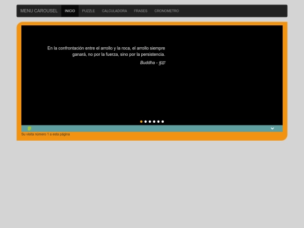304x228 pixels.
Task: Click the Buddha quote text
Action: pyautogui.click(x=106, y=51)
